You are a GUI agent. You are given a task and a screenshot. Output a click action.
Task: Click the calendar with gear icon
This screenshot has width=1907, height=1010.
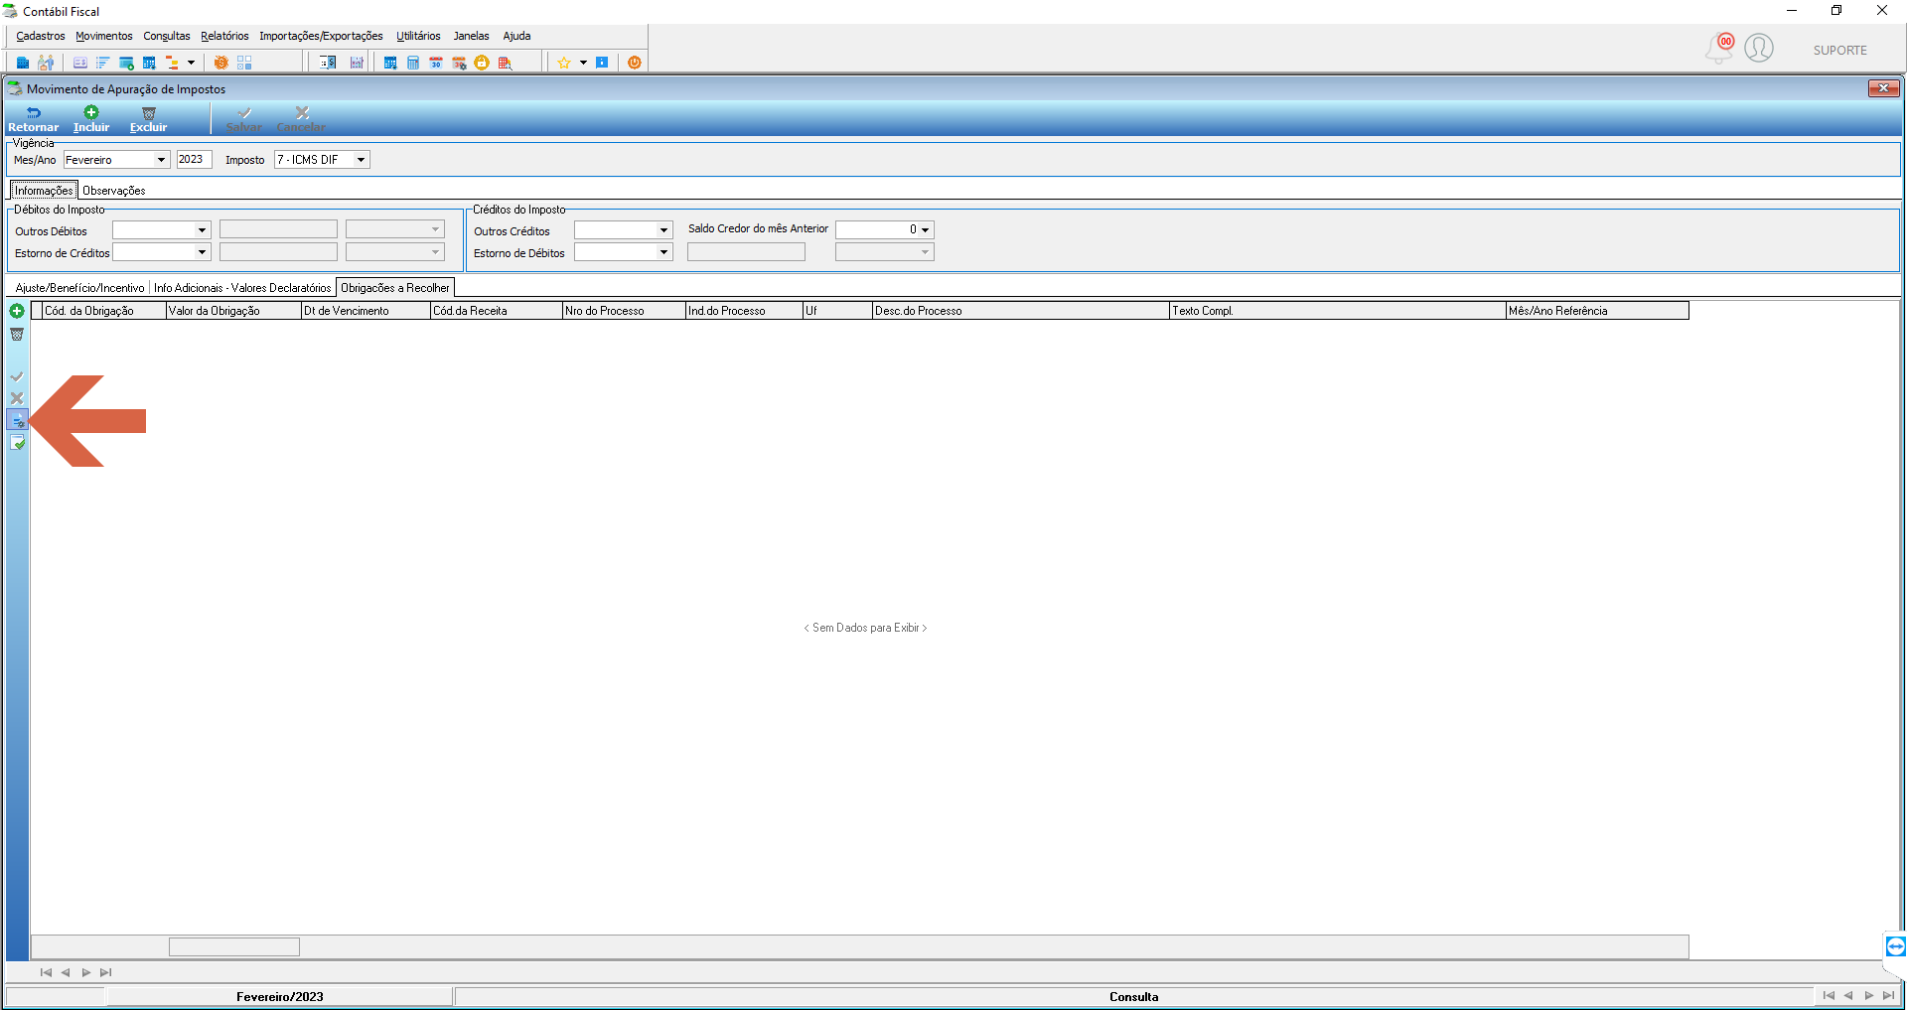coord(459,63)
